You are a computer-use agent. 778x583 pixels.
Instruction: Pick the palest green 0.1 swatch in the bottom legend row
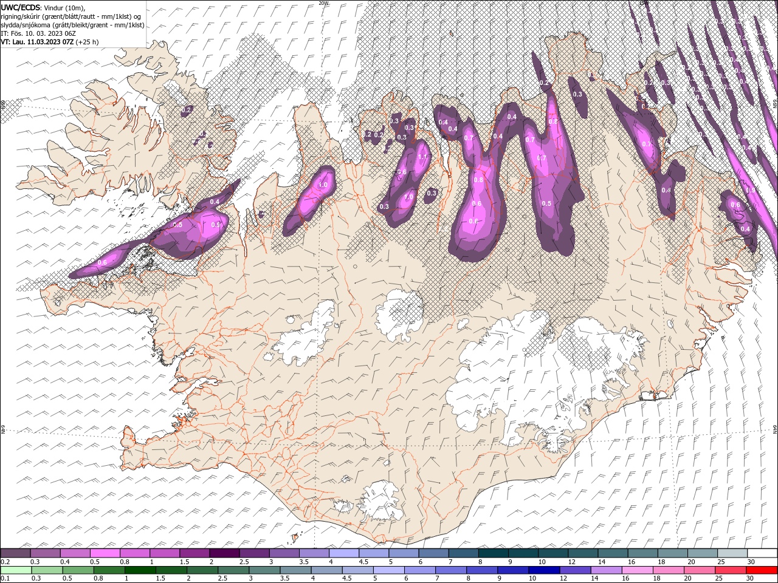[x=16, y=570]
